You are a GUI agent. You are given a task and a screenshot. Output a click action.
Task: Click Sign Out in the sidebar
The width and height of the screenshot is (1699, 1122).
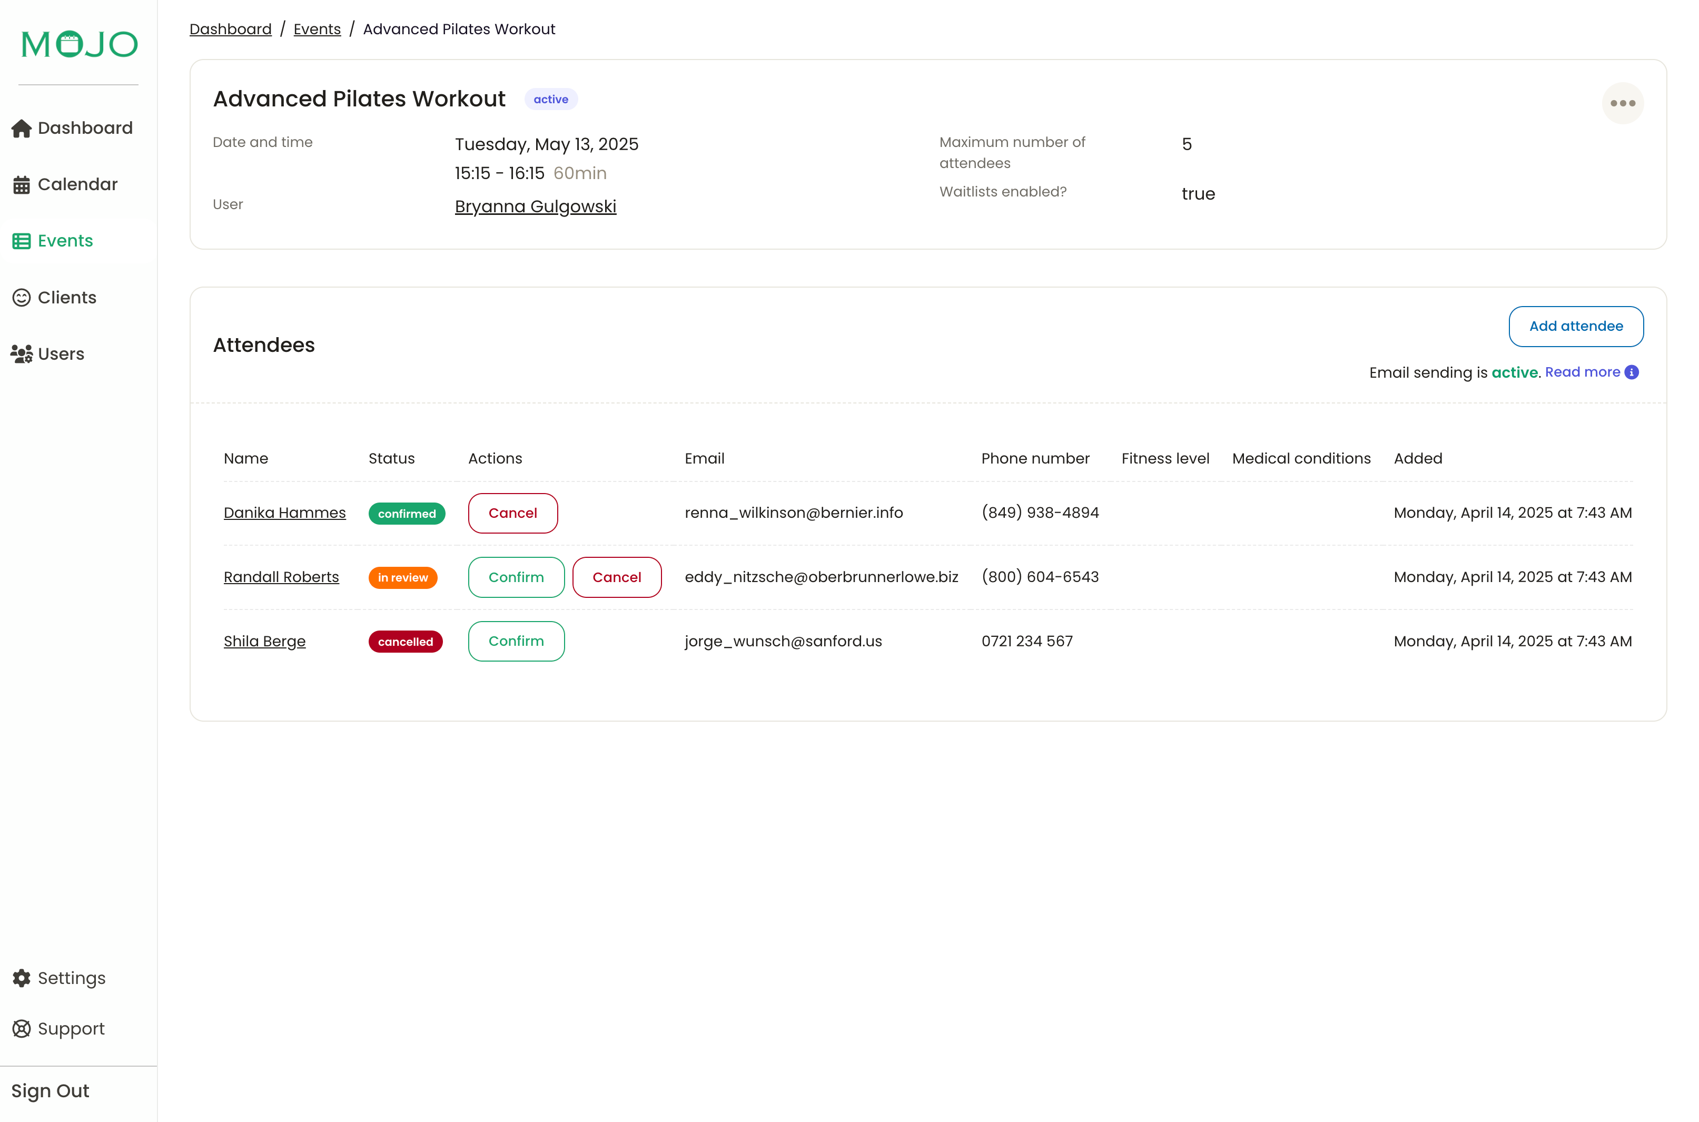(50, 1090)
